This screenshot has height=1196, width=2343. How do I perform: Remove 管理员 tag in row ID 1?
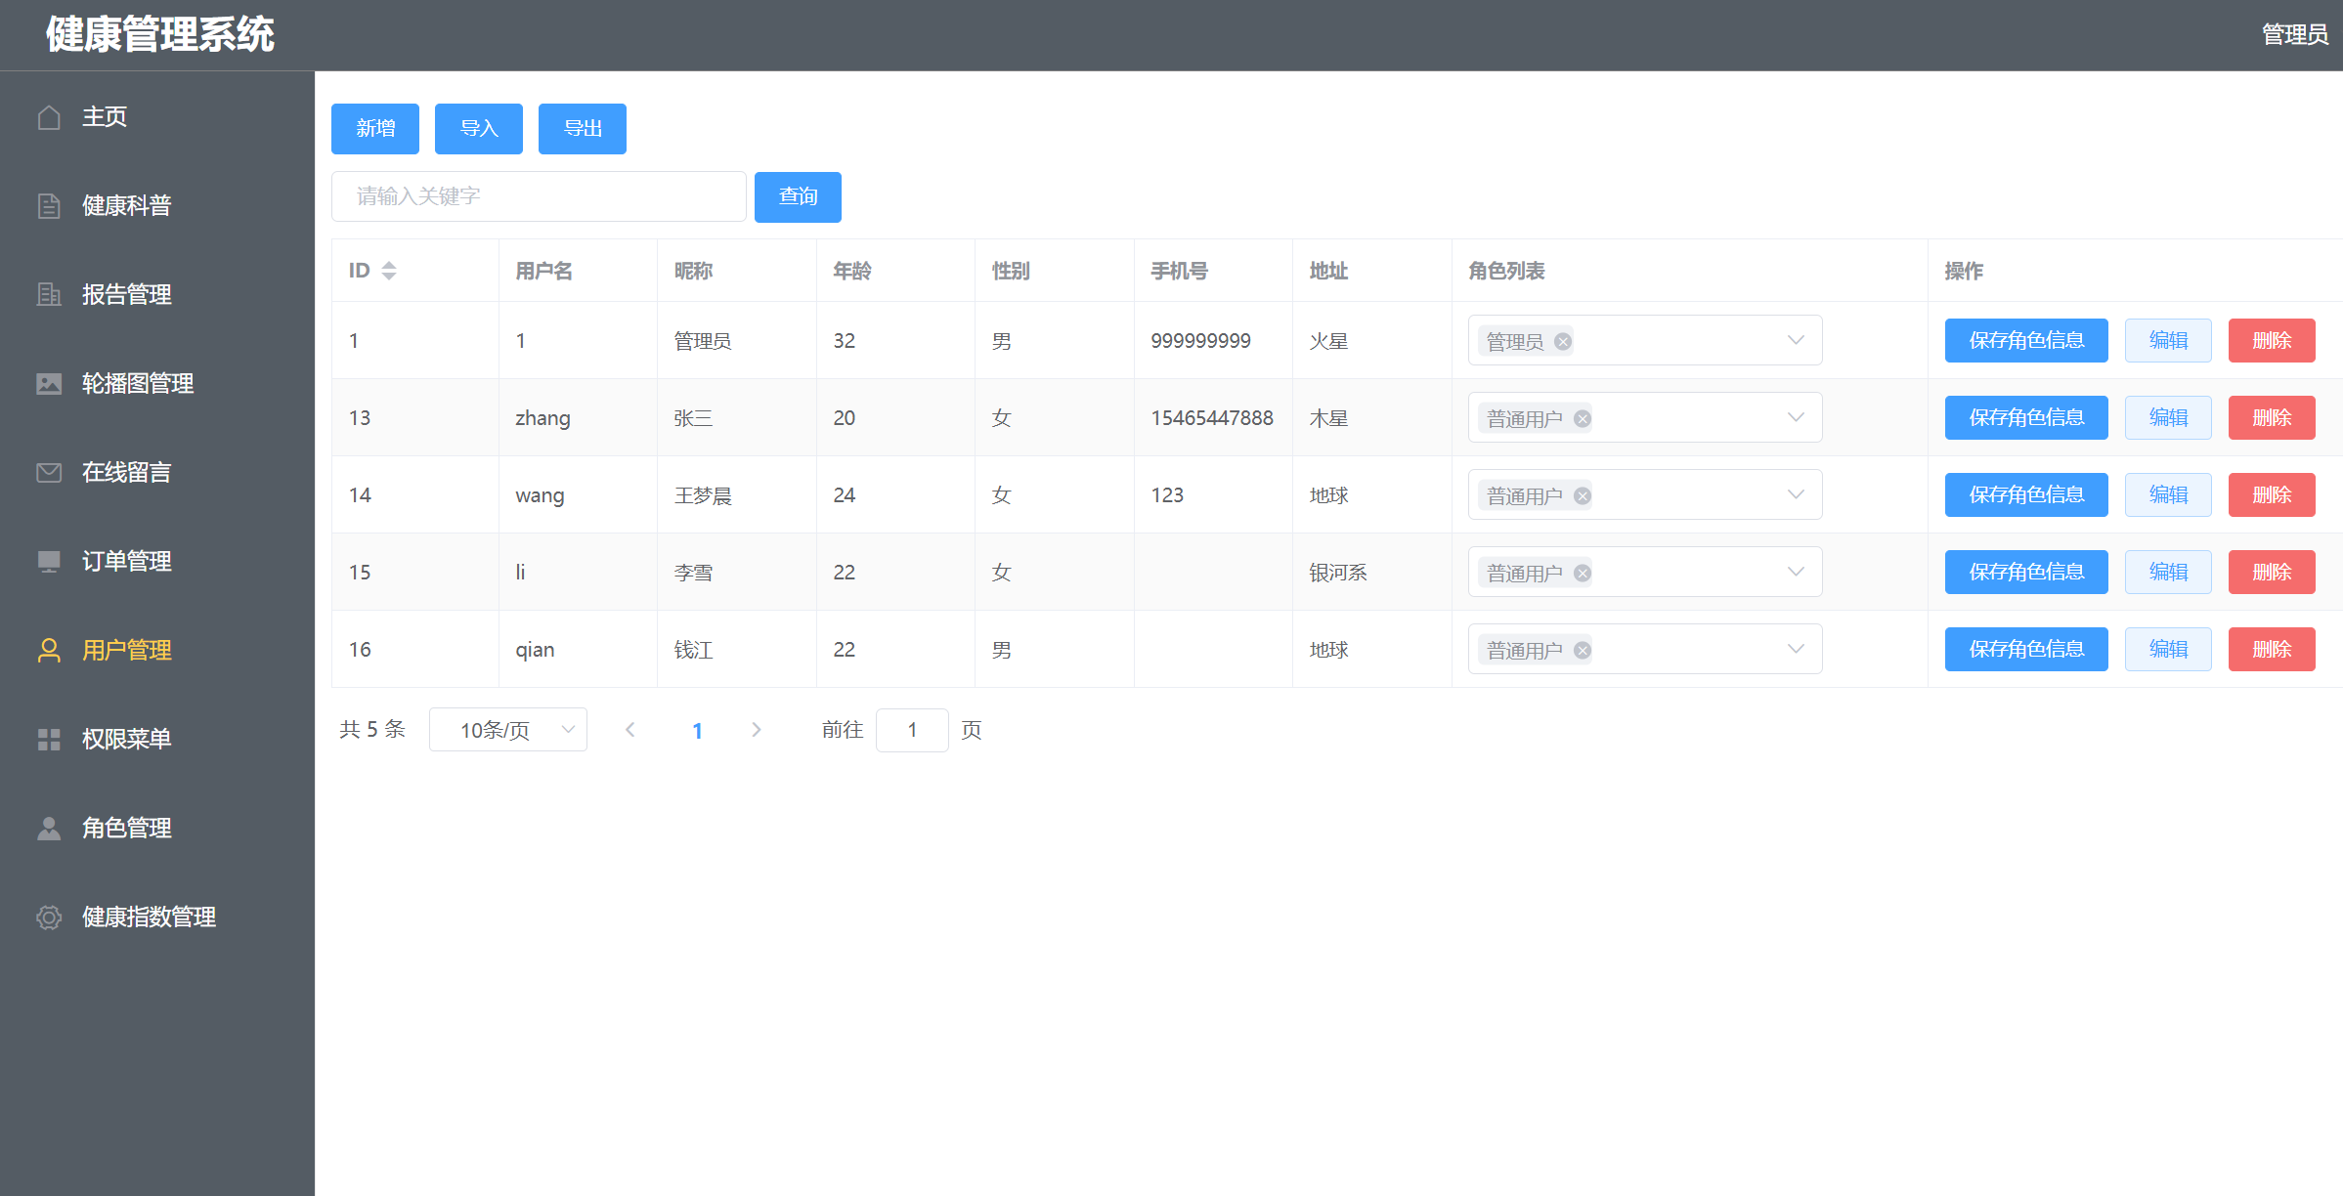click(1563, 341)
